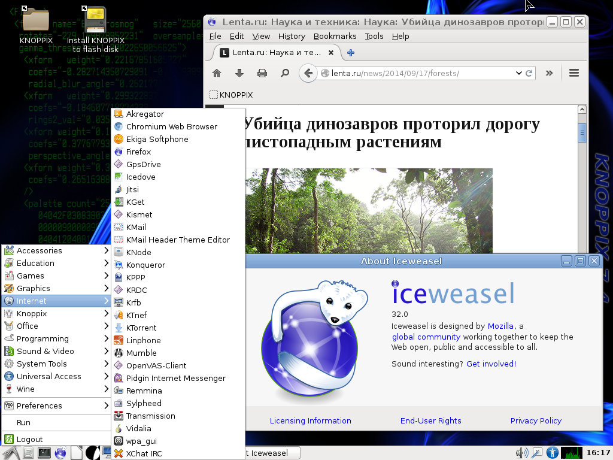The image size is (613, 460).
Task: Expand the Games menu category
Action: pyautogui.click(x=56, y=276)
